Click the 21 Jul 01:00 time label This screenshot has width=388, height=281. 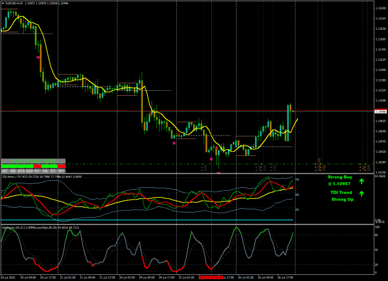tap(68, 277)
